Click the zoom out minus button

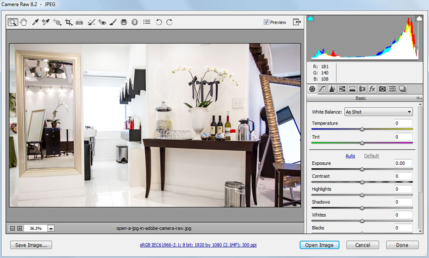12,228
